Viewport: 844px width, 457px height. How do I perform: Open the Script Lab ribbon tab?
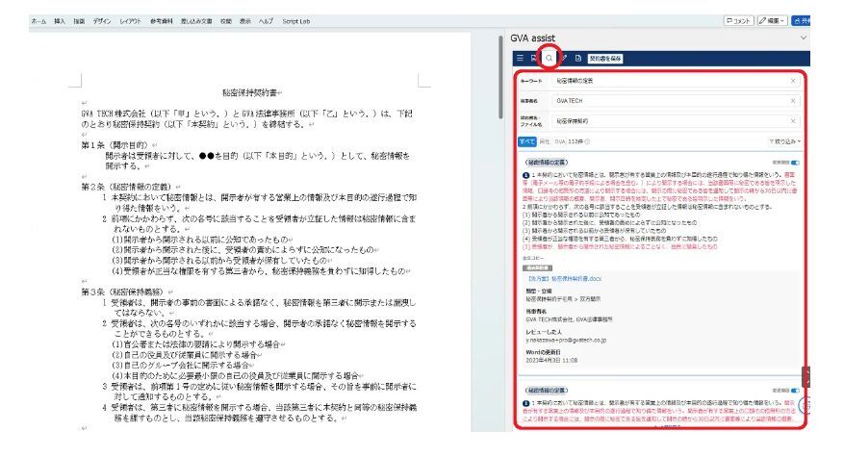pos(296,21)
